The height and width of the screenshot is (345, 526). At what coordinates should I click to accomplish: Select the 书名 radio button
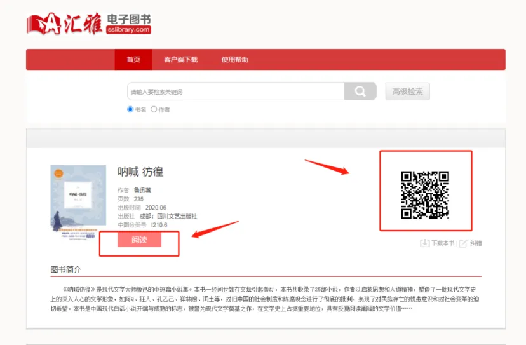(x=130, y=109)
